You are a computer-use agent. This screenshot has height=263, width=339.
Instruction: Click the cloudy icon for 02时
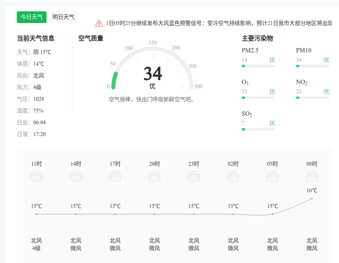[233, 177]
